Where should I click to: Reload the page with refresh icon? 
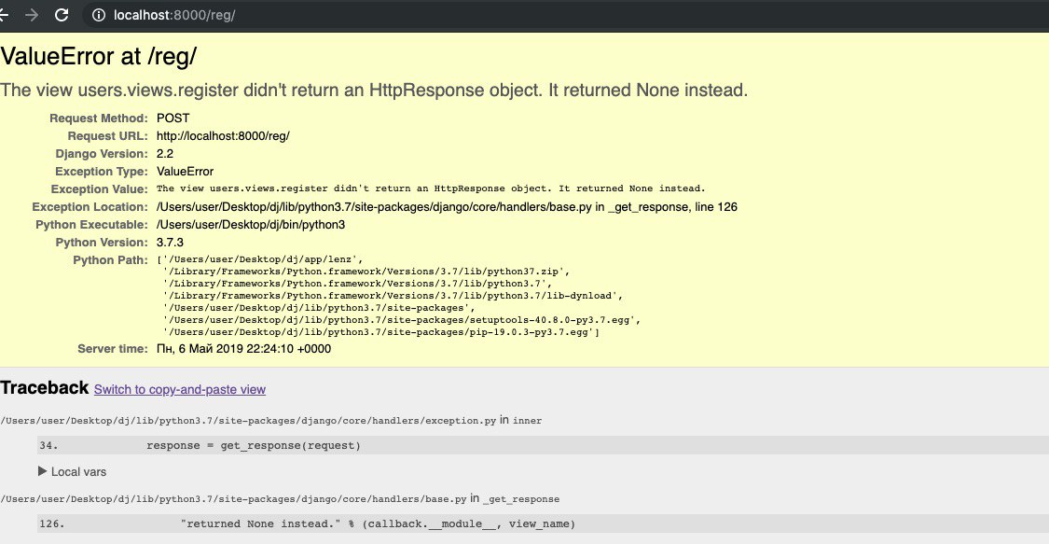(62, 15)
